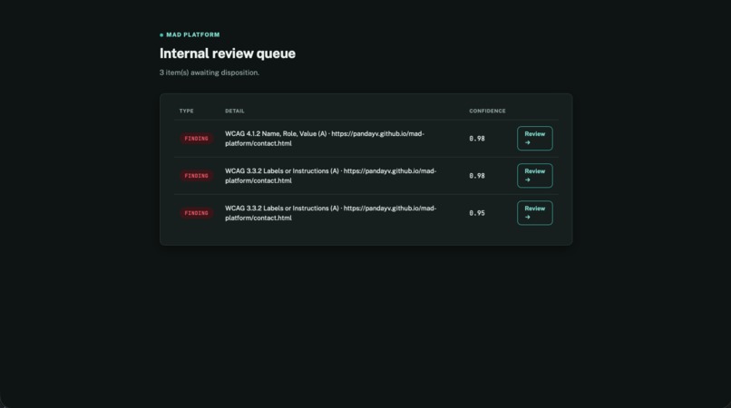
Task: Click the 0.98 confidence in the WCAG 4.1.2 row
Action: [477, 139]
